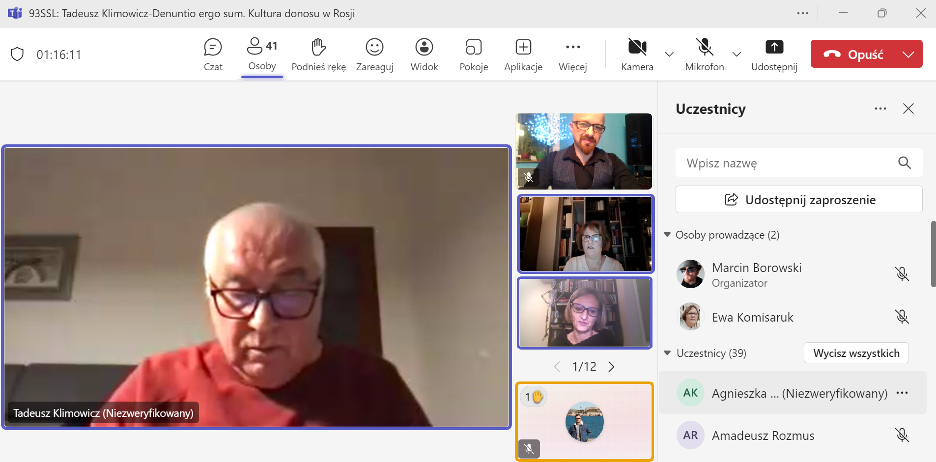
Task: Close the Uczestnicy panel
Action: (908, 109)
